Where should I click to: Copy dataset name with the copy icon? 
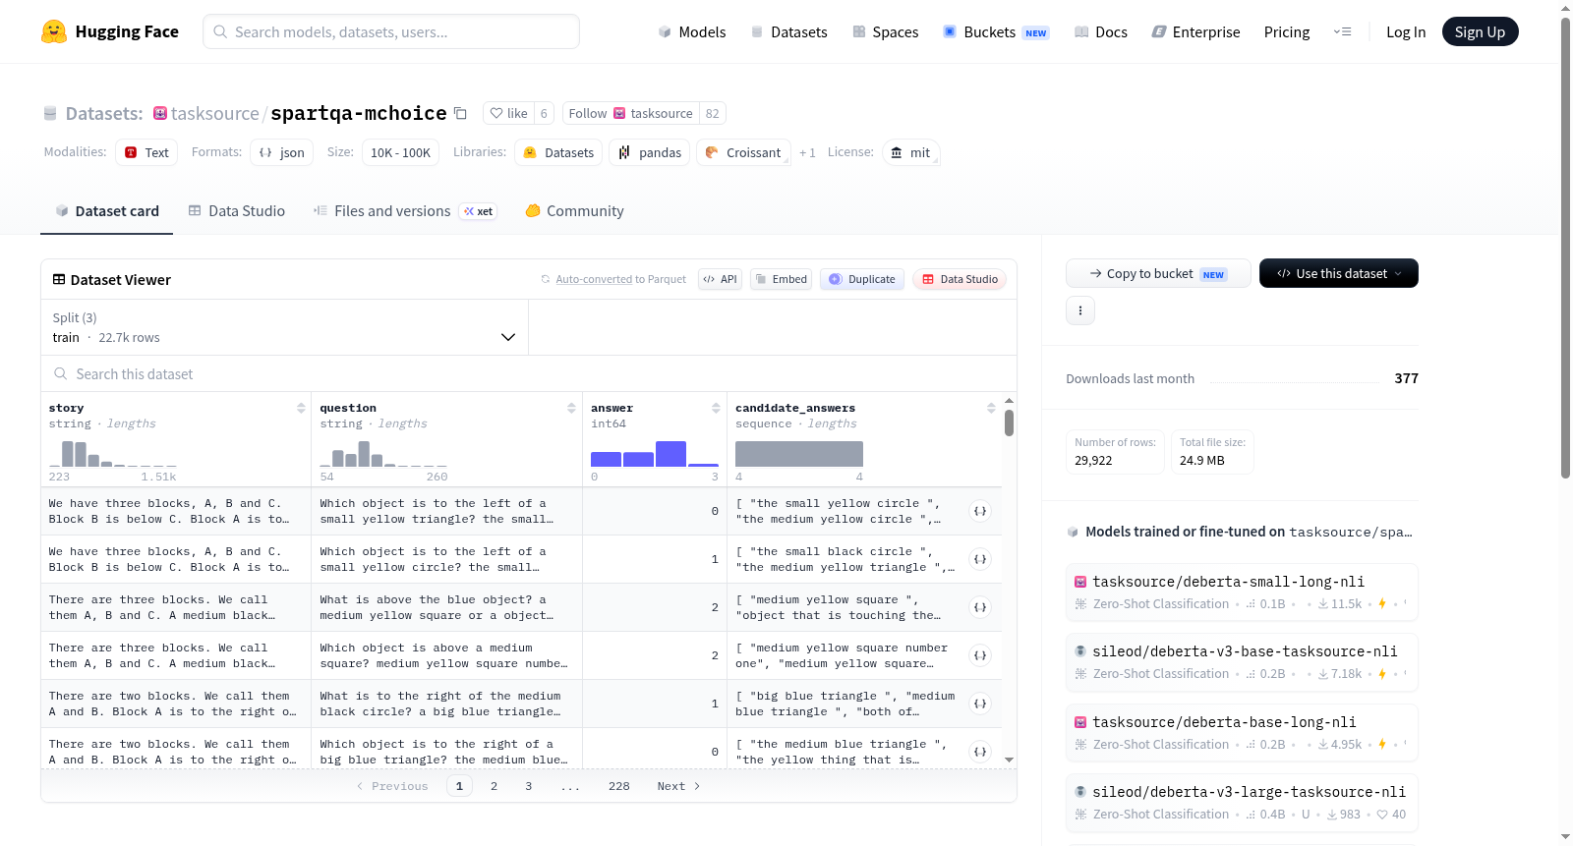tap(460, 113)
